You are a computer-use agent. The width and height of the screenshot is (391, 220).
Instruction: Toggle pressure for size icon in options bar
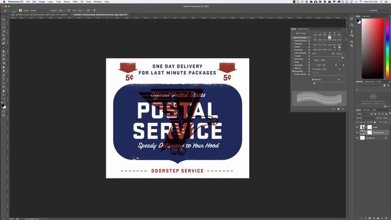click(x=94, y=10)
